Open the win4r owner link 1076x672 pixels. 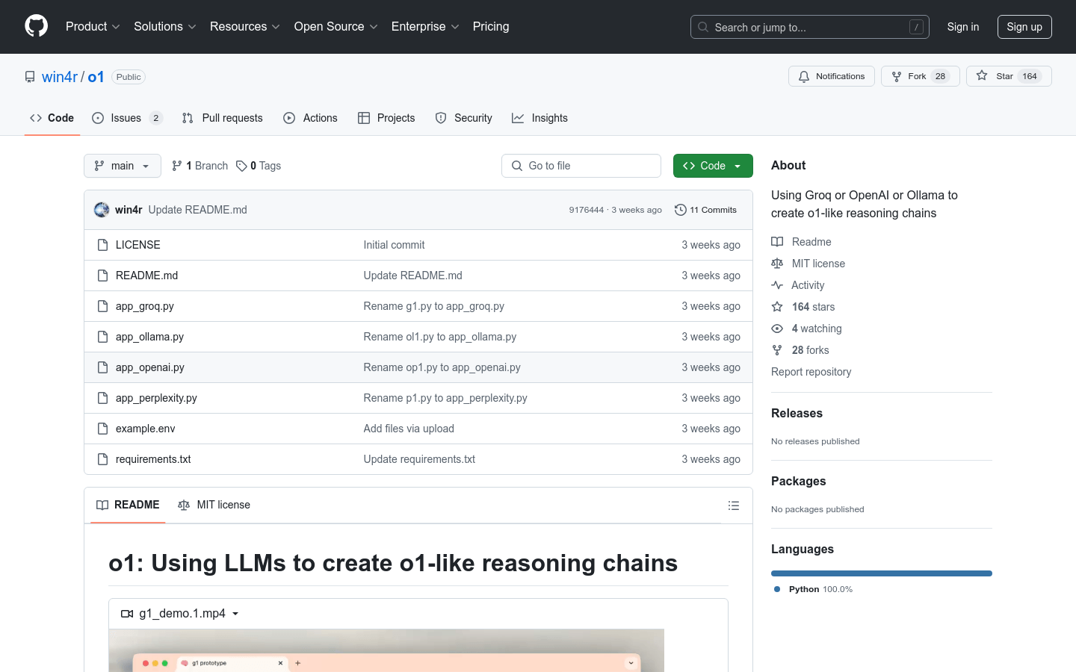point(60,77)
